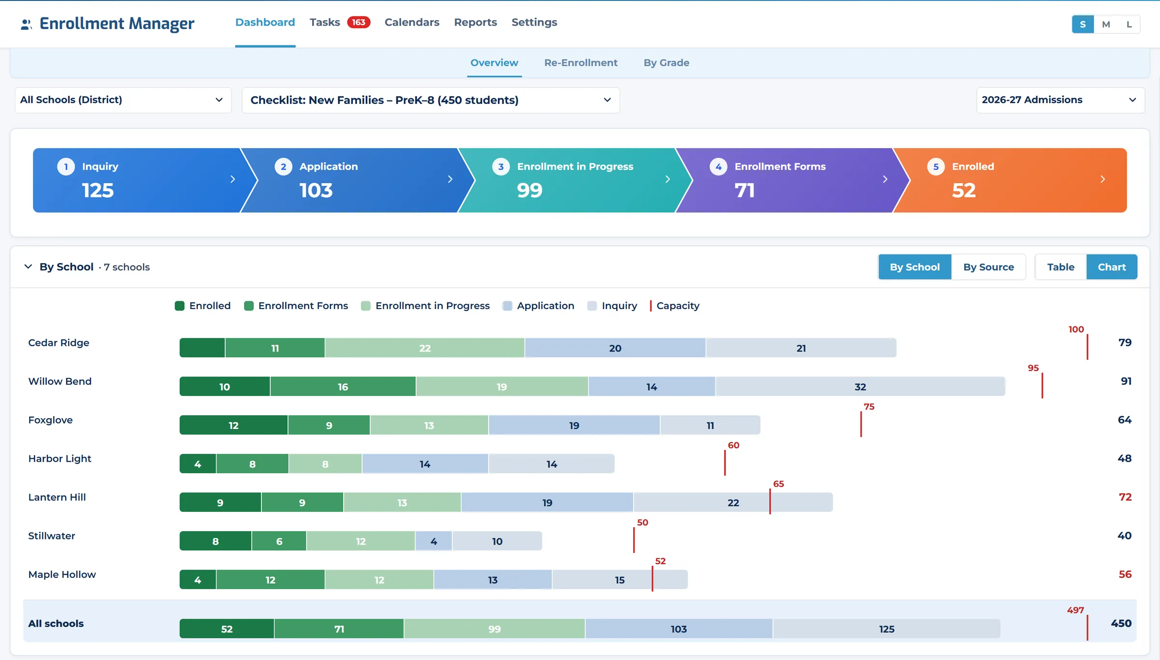Click the Inquiry stage arrow chevron
Image resolution: width=1160 pixels, height=660 pixels.
point(232,179)
